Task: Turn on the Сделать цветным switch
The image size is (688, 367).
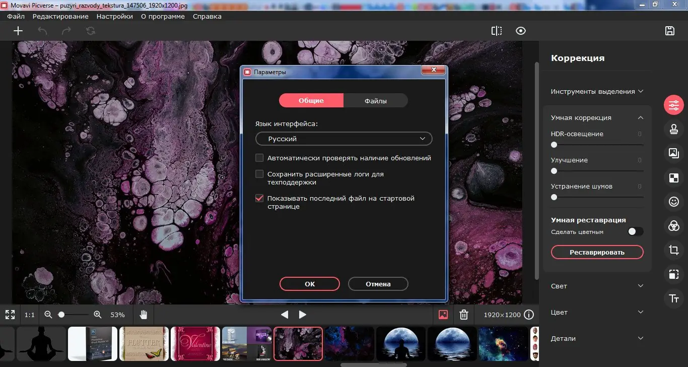Action: (x=635, y=232)
